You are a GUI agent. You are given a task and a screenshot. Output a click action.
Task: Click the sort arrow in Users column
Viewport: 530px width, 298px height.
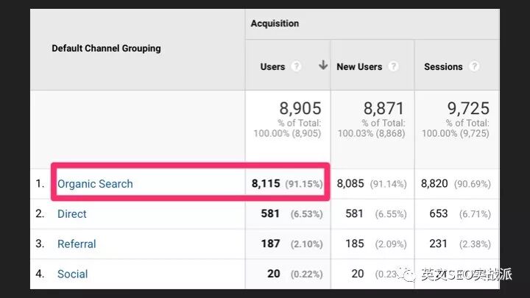(323, 65)
